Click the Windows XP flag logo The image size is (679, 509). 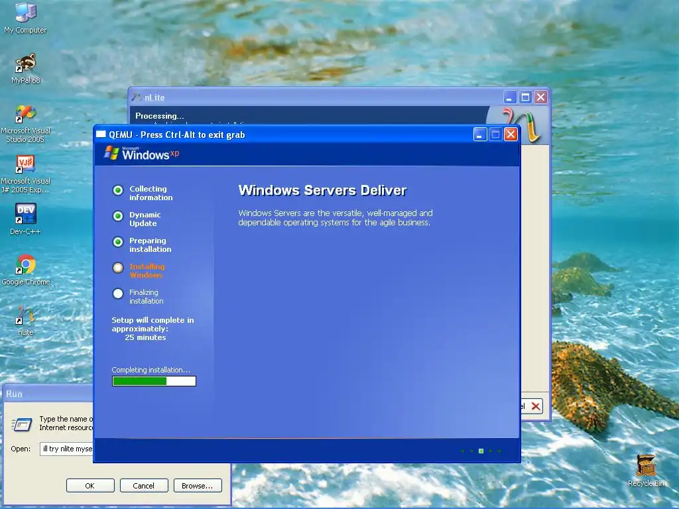111,153
